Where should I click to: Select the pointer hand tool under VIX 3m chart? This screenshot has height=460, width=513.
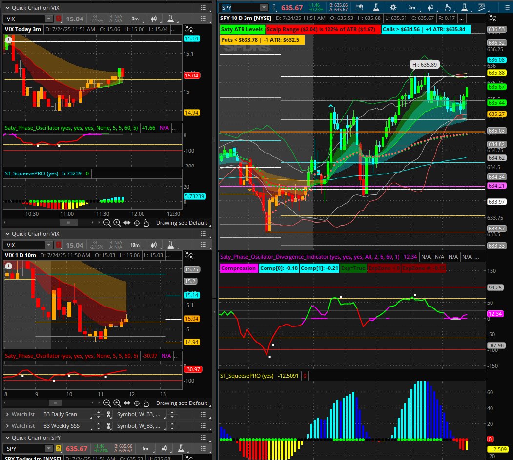tap(146, 223)
